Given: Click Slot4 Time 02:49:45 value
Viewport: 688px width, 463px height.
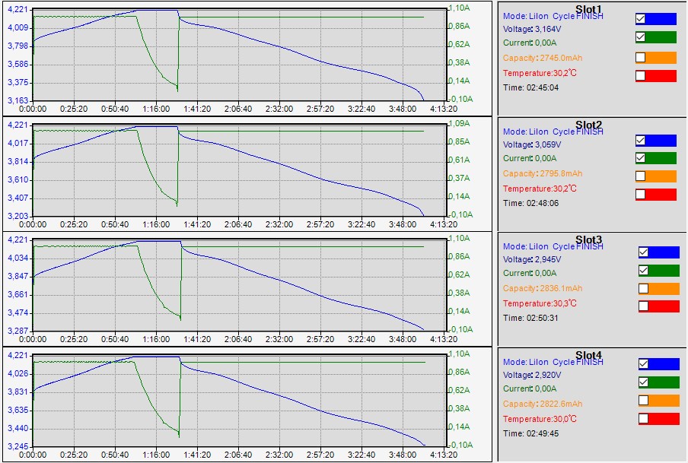Looking at the screenshot, I should (531, 433).
